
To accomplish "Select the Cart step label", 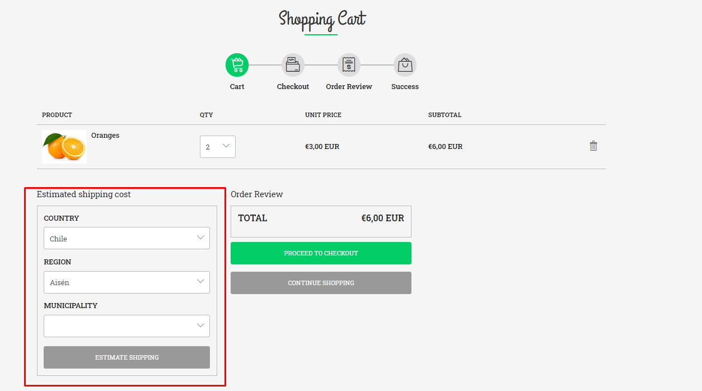I will (x=237, y=87).
